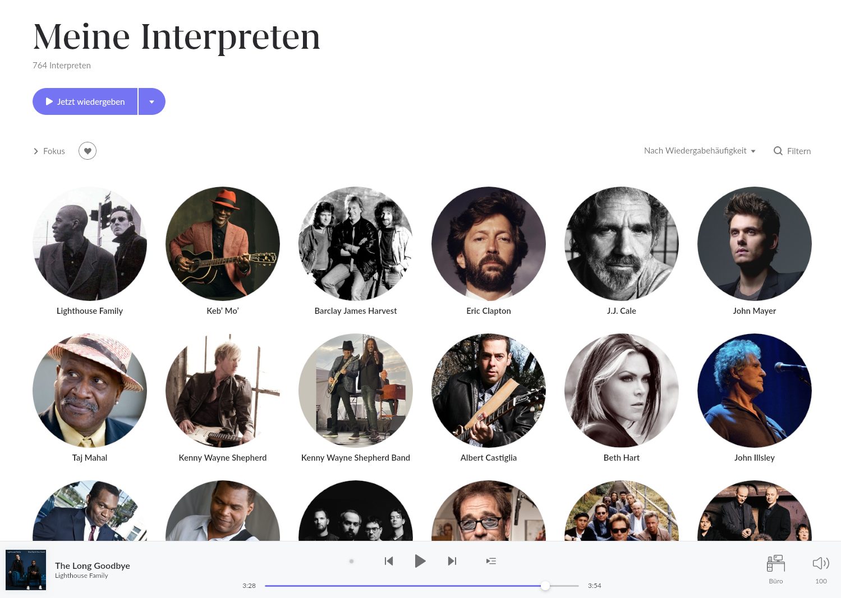Open the Keb' Mo' artist name label

(223, 311)
